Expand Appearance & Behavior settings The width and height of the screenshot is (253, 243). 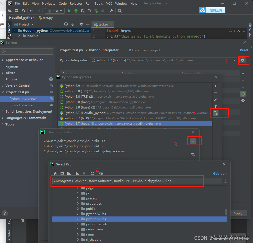(3, 60)
